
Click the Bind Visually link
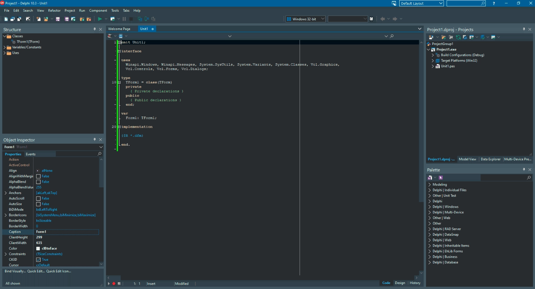click(x=15, y=271)
